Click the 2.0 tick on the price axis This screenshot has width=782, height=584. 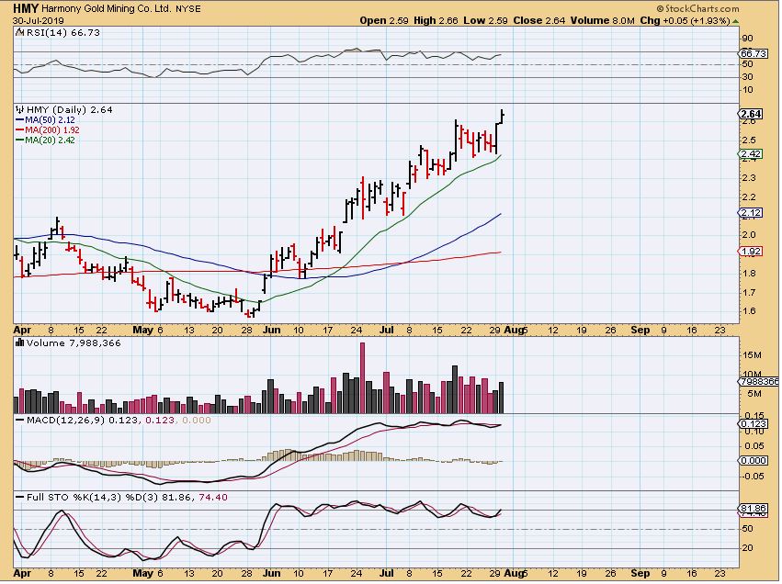pyautogui.click(x=749, y=235)
